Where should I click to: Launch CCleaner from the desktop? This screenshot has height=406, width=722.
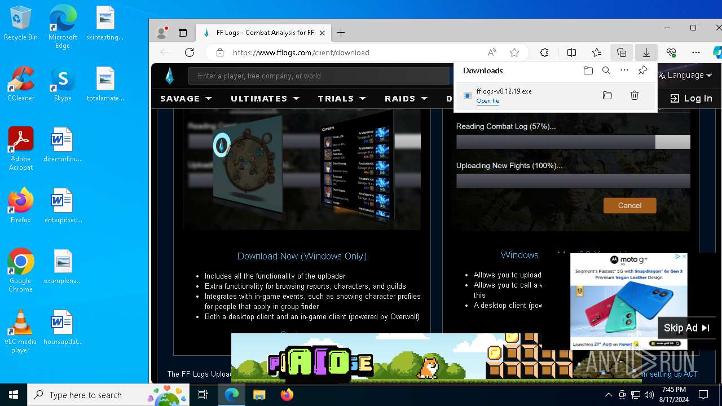point(21,84)
